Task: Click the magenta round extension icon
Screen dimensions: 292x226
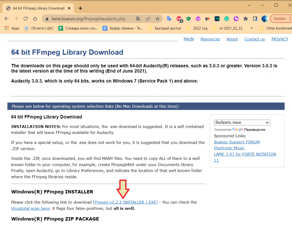Action: (x=236, y=19)
